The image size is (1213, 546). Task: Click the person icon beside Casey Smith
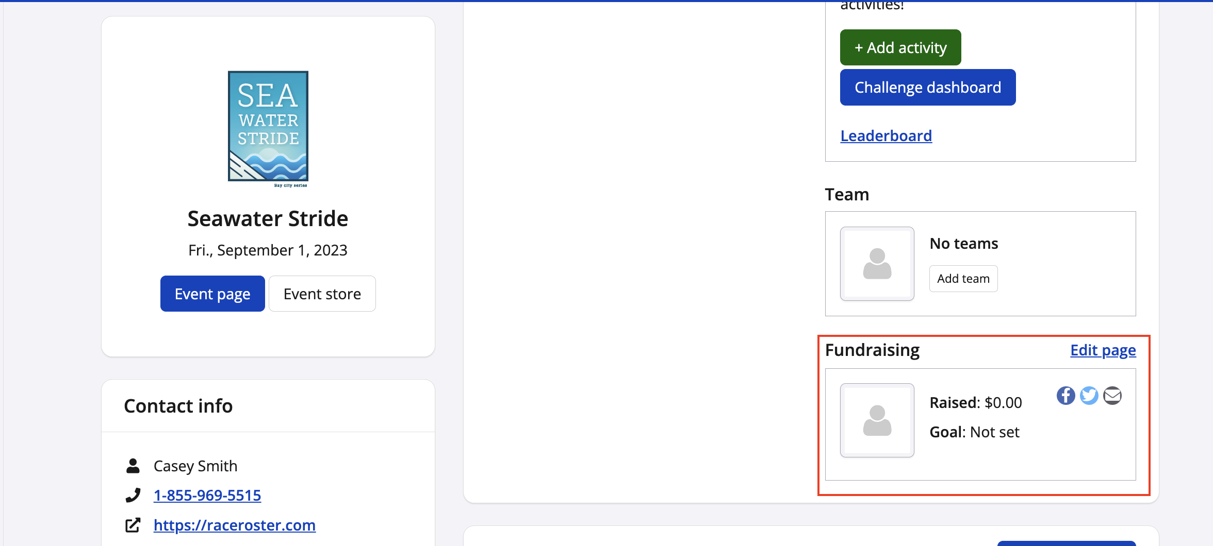[x=133, y=466]
